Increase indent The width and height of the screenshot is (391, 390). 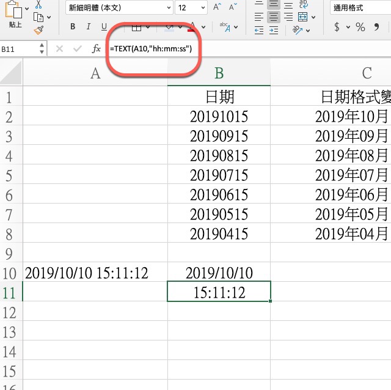click(x=274, y=31)
